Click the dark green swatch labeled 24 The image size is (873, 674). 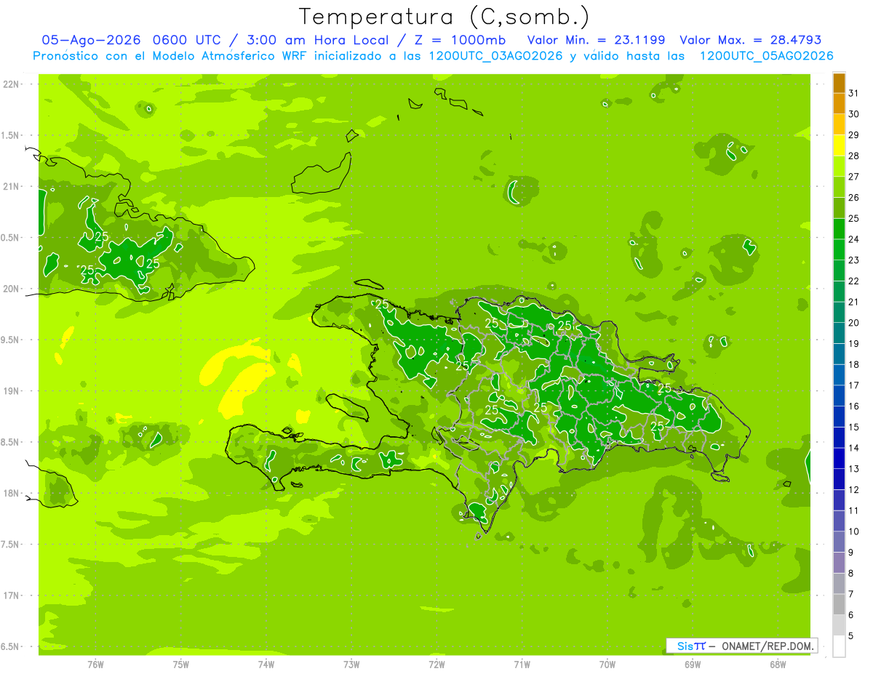(839, 229)
